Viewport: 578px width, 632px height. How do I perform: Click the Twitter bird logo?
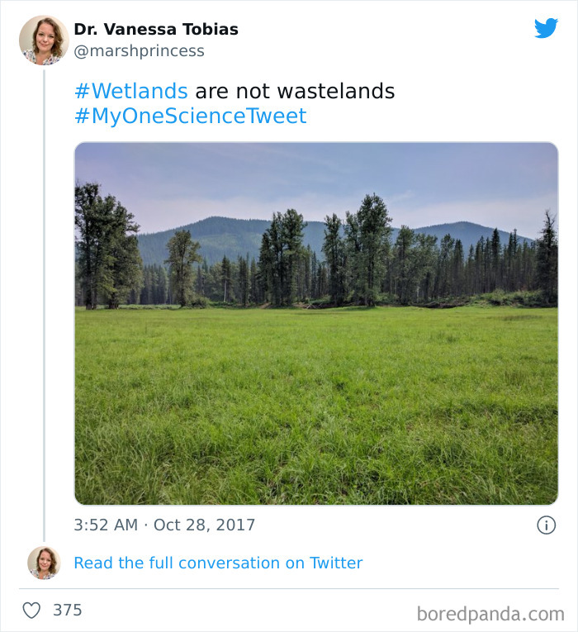pyautogui.click(x=546, y=29)
